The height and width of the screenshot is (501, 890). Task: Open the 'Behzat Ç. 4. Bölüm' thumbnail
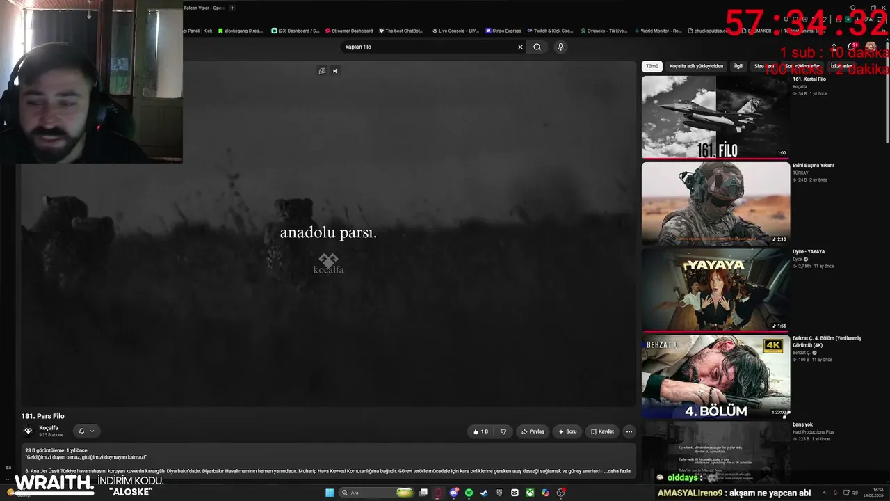[715, 376]
